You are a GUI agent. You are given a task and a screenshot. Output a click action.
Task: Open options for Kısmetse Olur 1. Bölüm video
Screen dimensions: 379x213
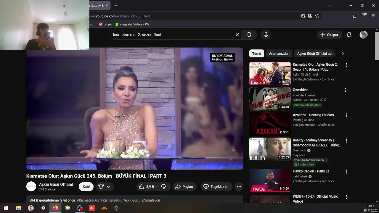[346, 65]
